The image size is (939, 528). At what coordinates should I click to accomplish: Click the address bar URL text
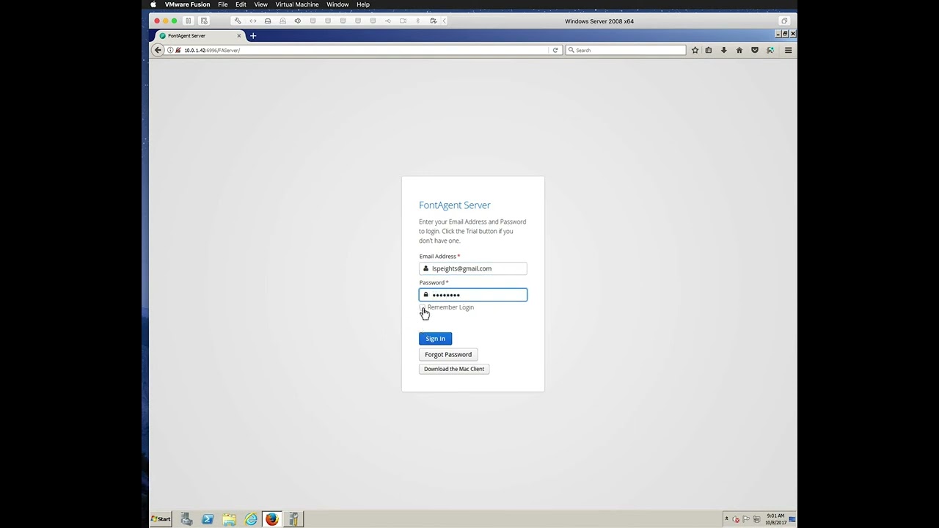tap(212, 51)
